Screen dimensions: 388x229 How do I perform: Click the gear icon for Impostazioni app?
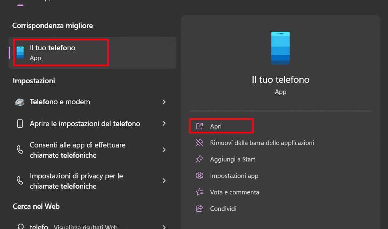click(199, 176)
